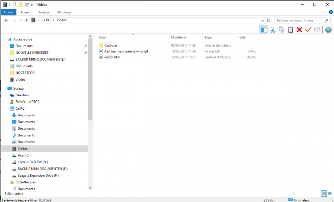Open the chevron before Ce PC breadcrumb

(x=38, y=20)
